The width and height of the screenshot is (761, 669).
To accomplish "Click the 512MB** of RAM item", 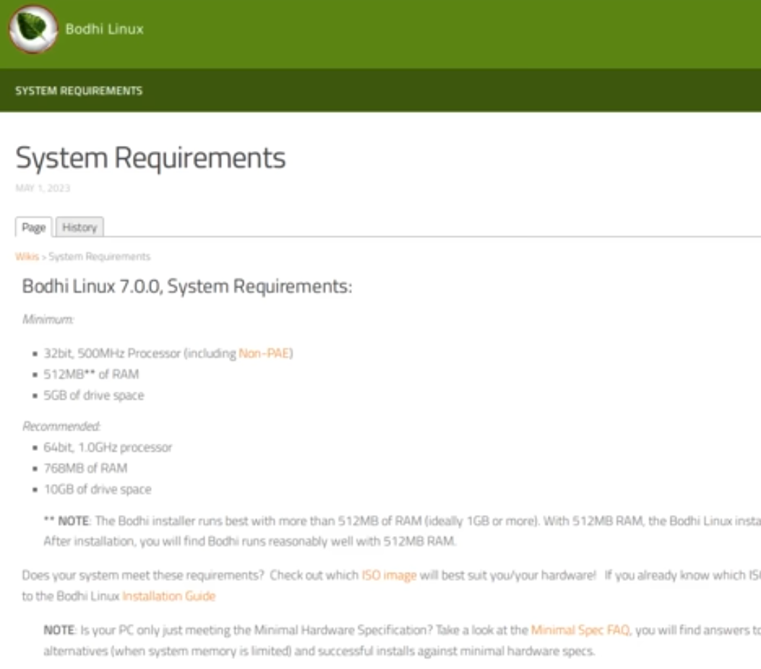I will (x=91, y=374).
